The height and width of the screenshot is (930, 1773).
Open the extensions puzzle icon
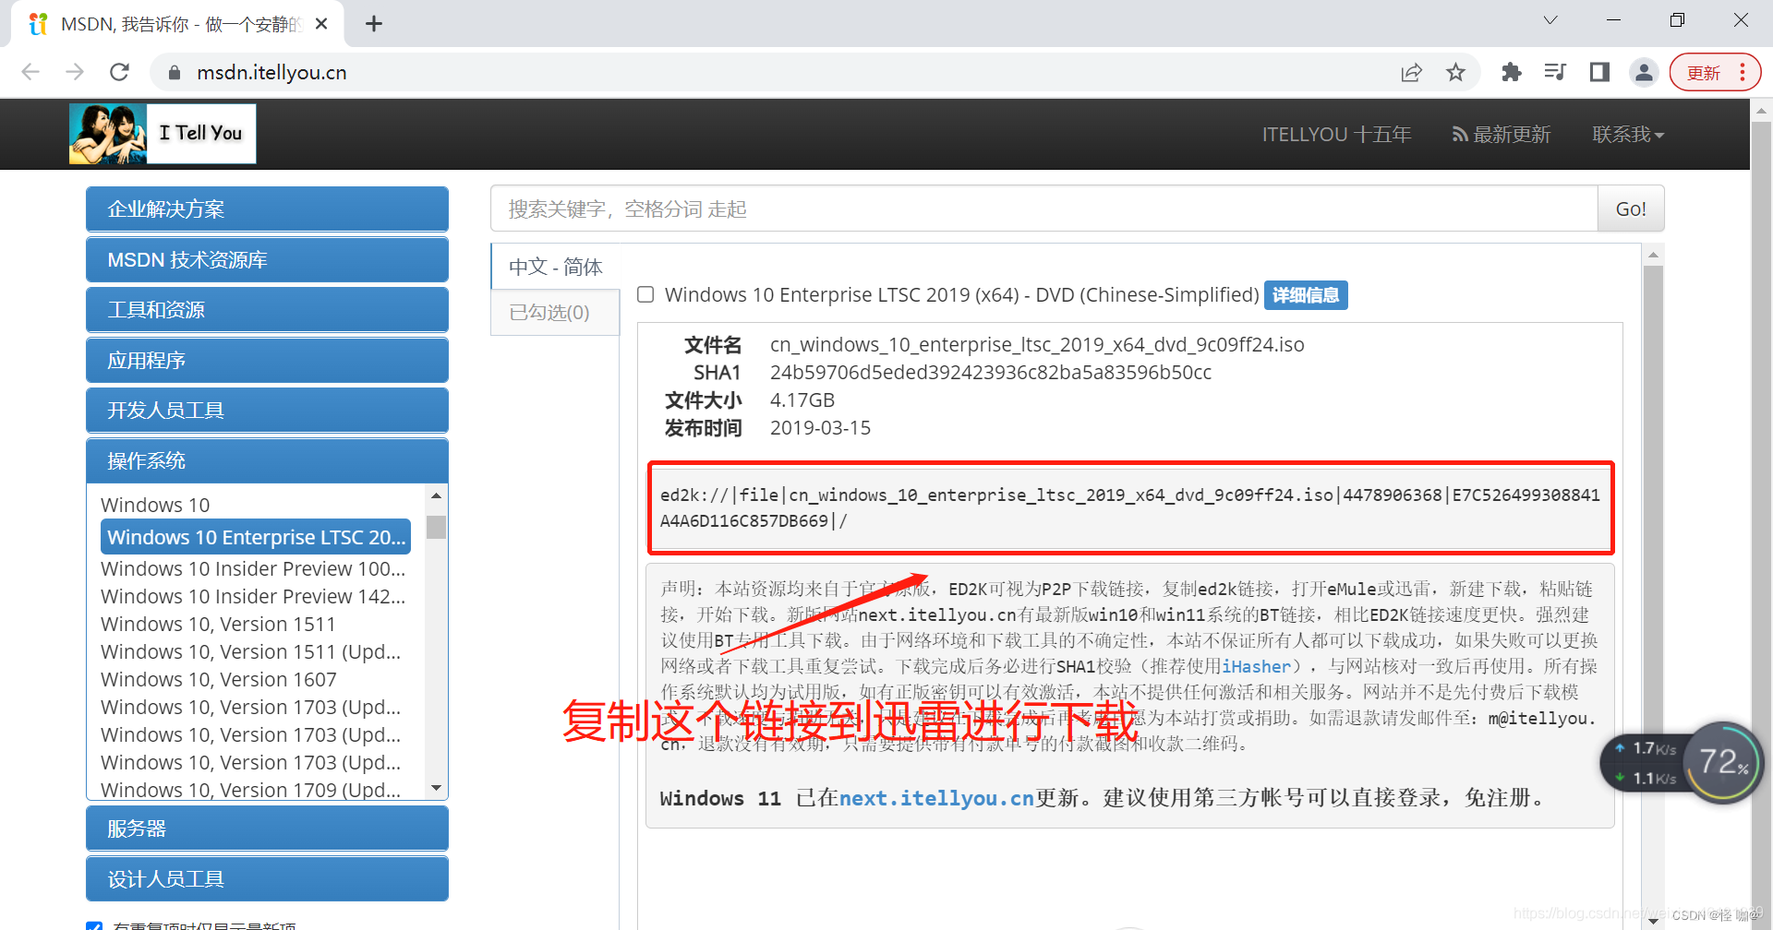[1511, 73]
